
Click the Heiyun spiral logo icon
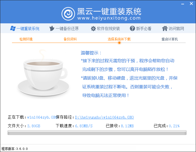pos(68,14)
